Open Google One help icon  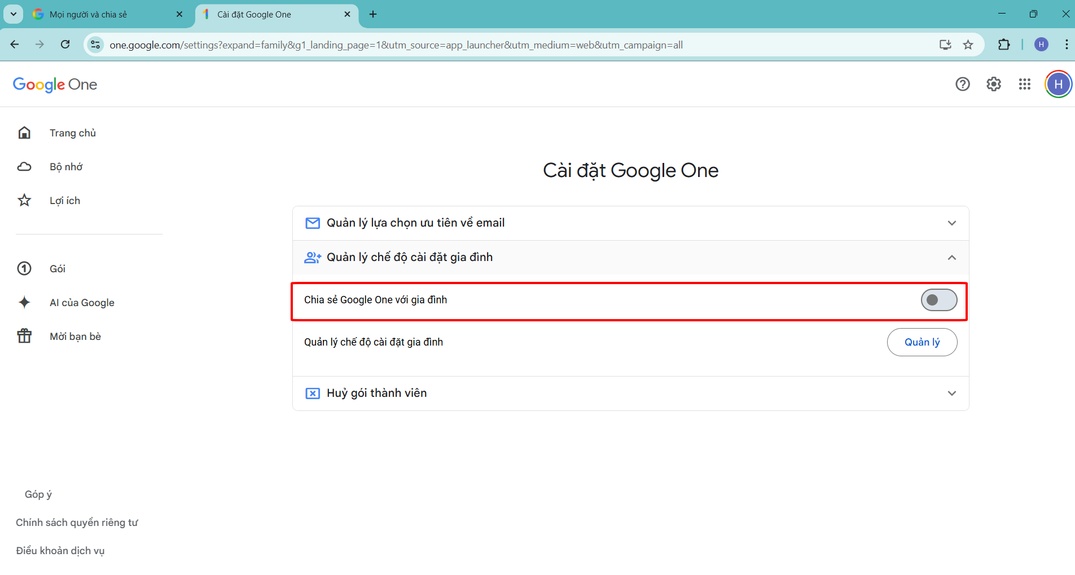click(x=963, y=84)
